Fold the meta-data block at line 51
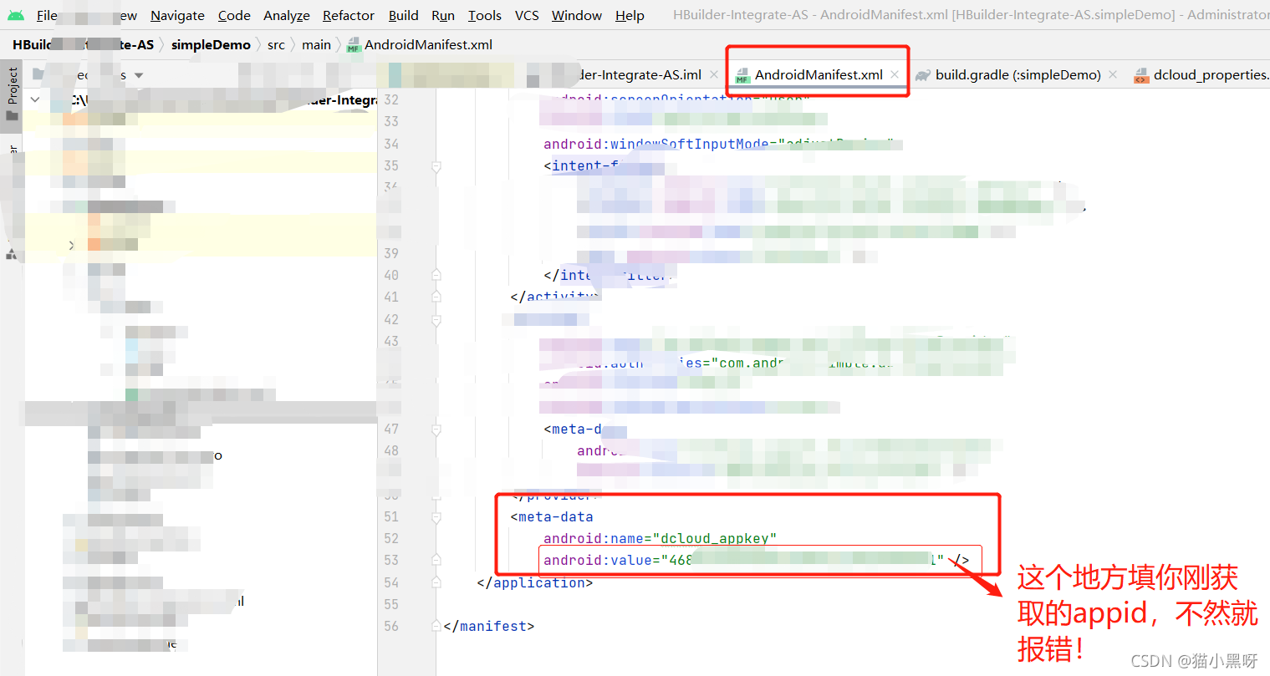The height and width of the screenshot is (676, 1270). point(436,517)
